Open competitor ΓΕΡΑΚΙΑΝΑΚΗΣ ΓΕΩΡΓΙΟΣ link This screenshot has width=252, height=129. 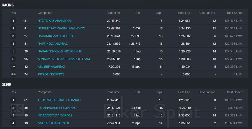pyautogui.click(x=56, y=108)
